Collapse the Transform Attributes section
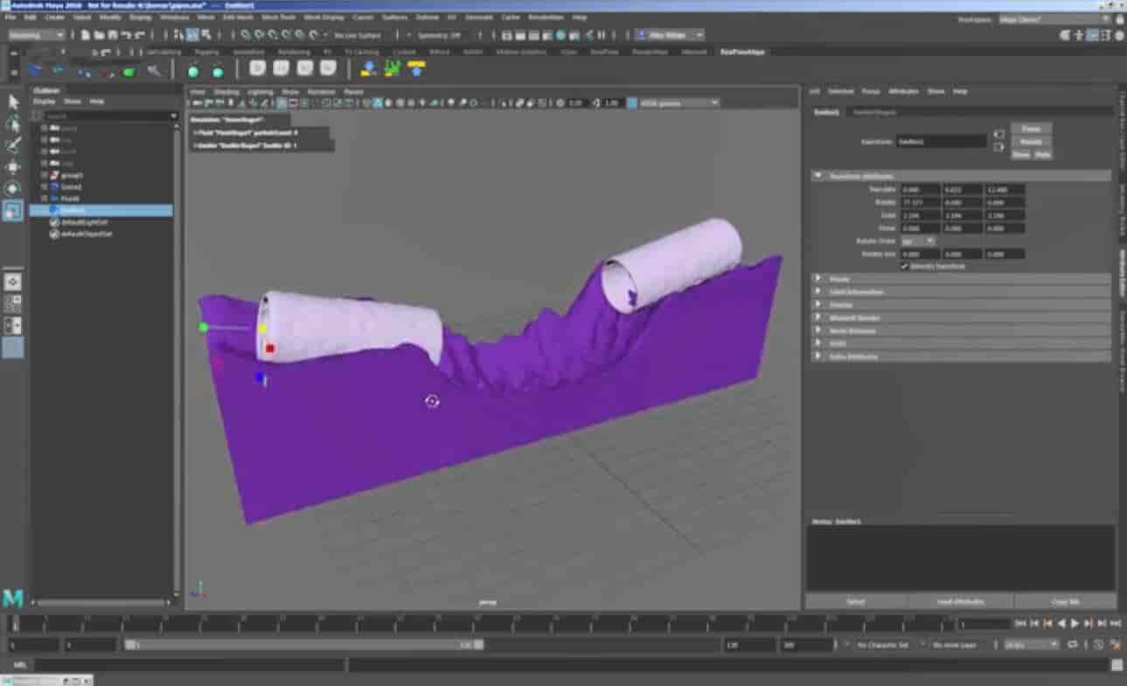 pyautogui.click(x=818, y=176)
